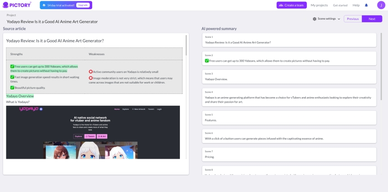Open the Help menu
388x192 pixels.
[356, 5]
